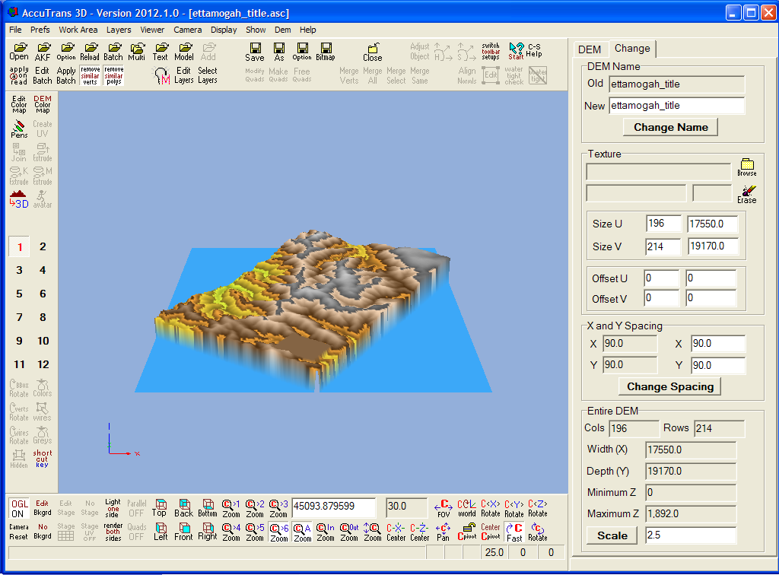The height and width of the screenshot is (575, 779).
Task: Toggle the Fast rotate option
Action: pyautogui.click(x=515, y=532)
